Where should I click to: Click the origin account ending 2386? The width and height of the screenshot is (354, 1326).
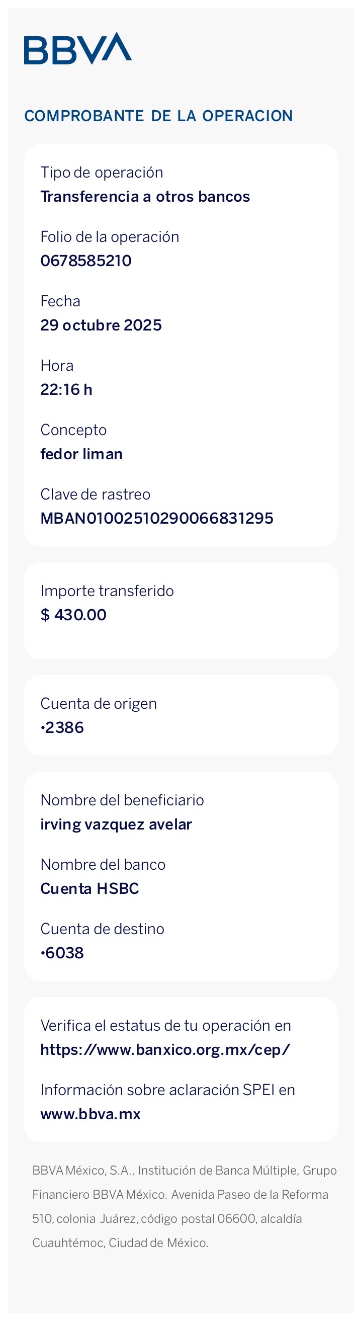62,727
